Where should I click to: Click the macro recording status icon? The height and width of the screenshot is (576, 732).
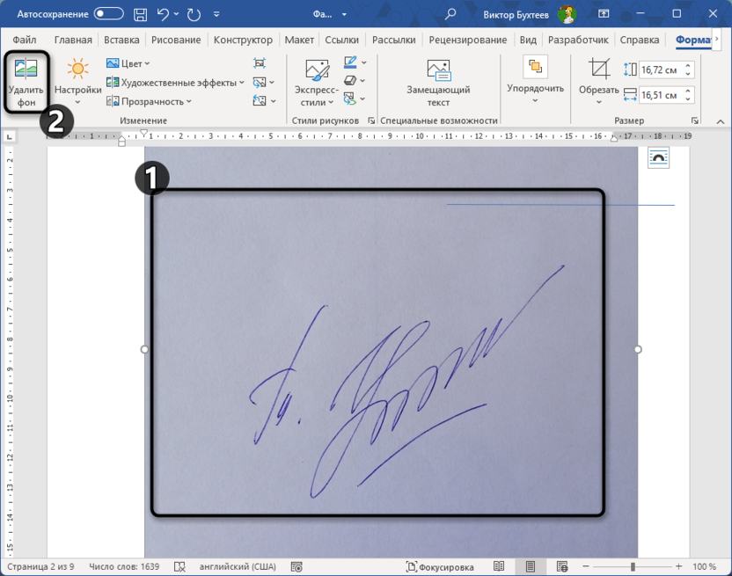[296, 566]
